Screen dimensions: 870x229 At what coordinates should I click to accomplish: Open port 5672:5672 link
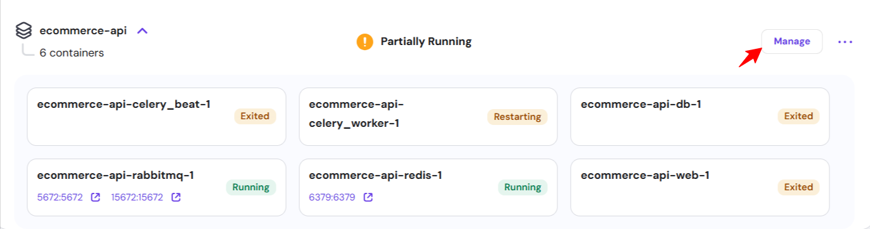click(60, 197)
